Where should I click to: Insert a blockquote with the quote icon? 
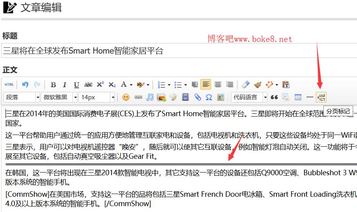click(274, 97)
